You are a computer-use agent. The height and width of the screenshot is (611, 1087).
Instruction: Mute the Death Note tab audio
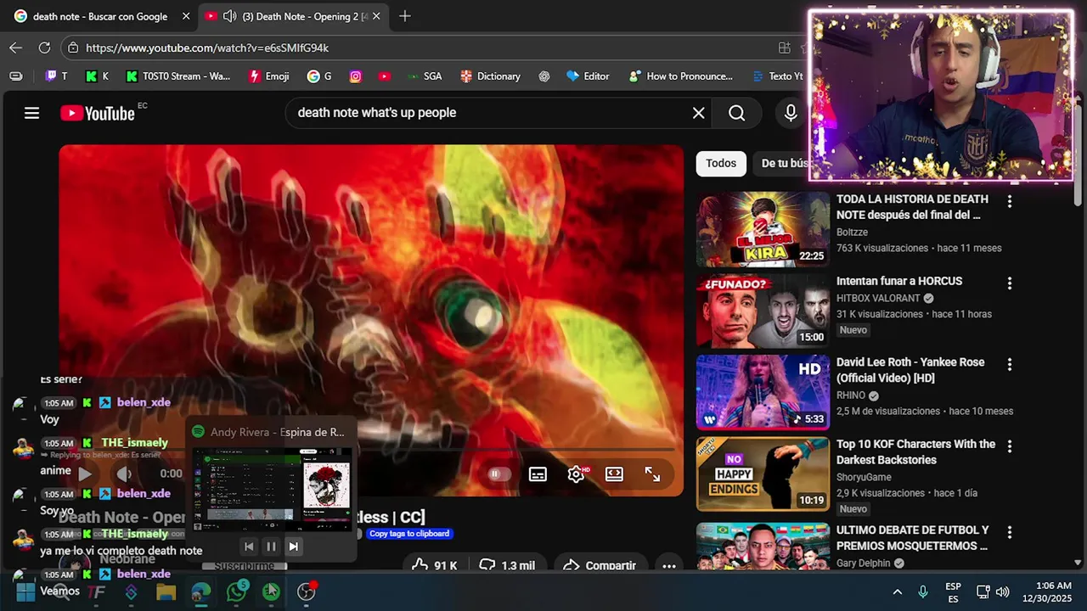(229, 16)
